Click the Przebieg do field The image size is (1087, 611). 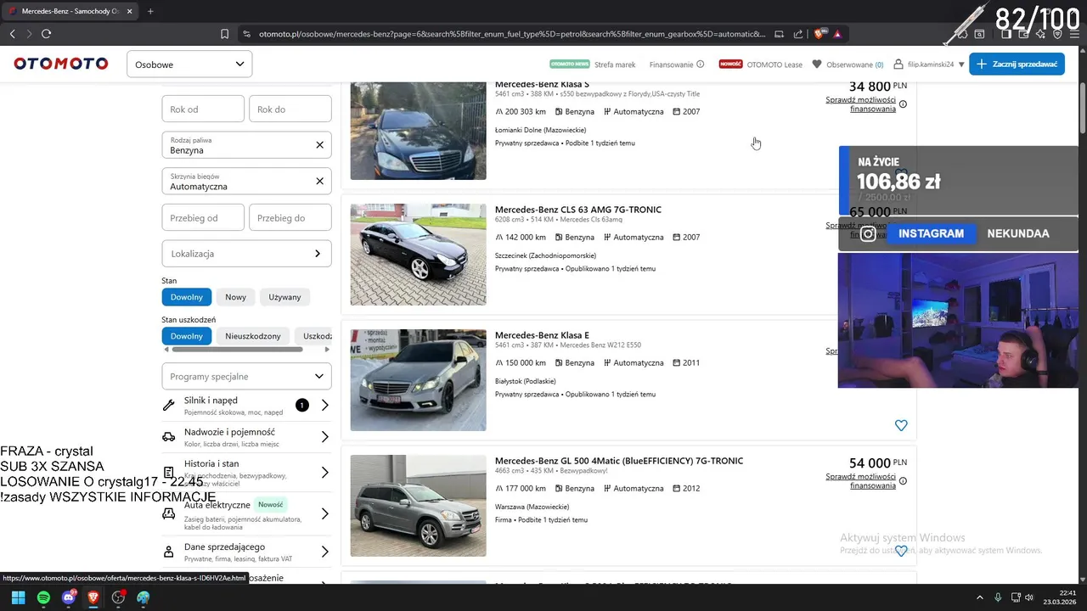pos(290,217)
